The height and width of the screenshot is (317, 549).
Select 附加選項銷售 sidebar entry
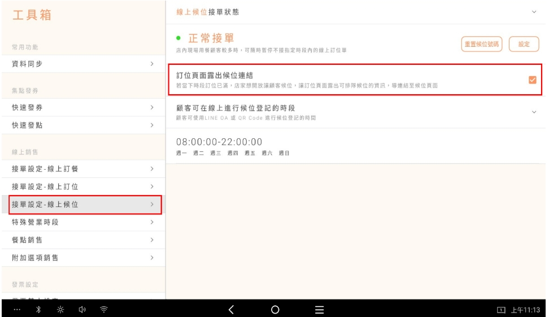point(82,258)
